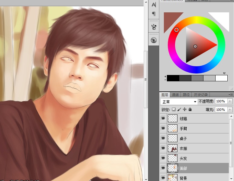Open the blend mode dropdown 正常
Image resolution: width=234 pixels, height=181 pixels.
[179, 102]
